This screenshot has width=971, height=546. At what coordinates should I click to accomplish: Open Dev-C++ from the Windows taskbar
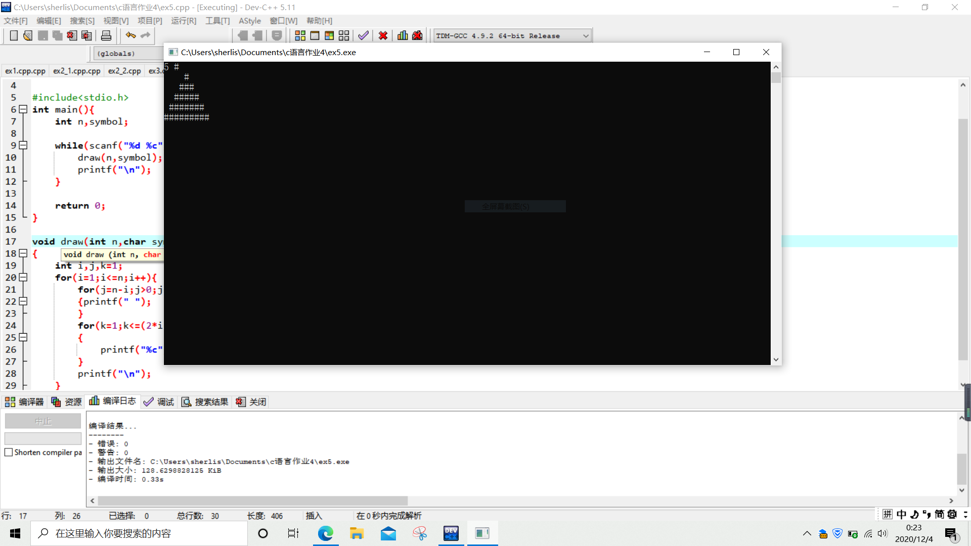pos(451,533)
